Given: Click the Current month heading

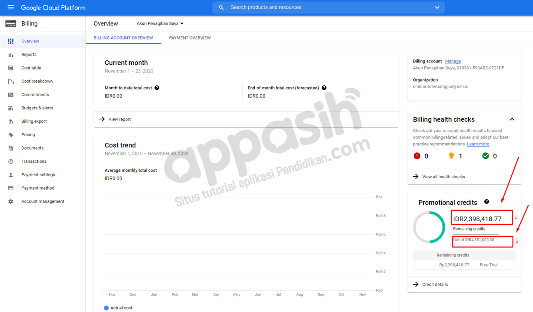Looking at the screenshot, I should (126, 62).
